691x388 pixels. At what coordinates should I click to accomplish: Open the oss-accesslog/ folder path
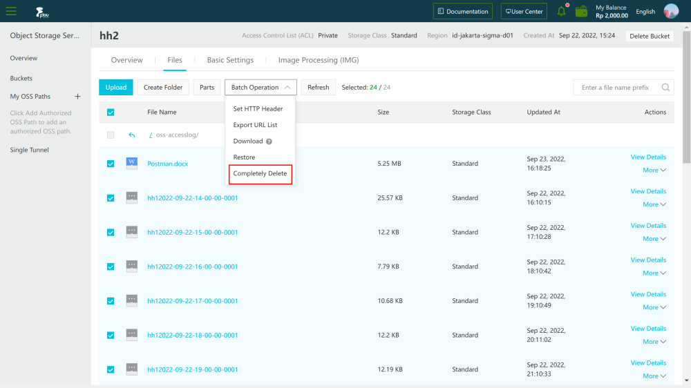[x=177, y=135]
